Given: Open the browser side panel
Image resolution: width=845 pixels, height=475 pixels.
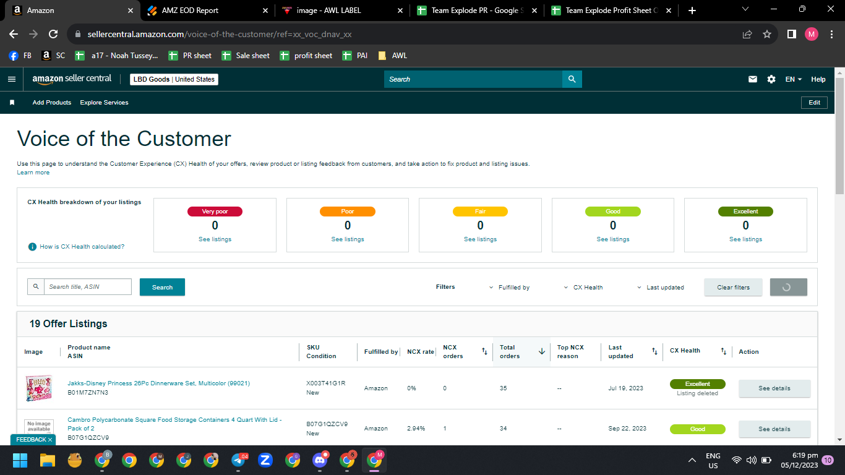Looking at the screenshot, I should tap(791, 35).
